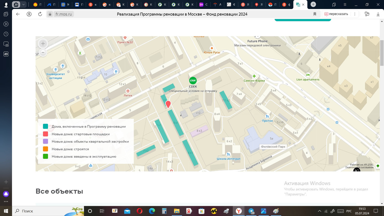Click the Школа интеграл icon

(x=229, y=154)
